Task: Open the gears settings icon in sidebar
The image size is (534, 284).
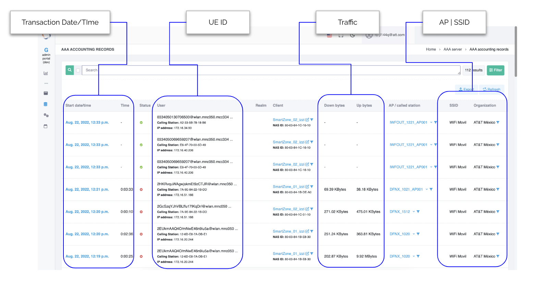Action: pyautogui.click(x=46, y=115)
